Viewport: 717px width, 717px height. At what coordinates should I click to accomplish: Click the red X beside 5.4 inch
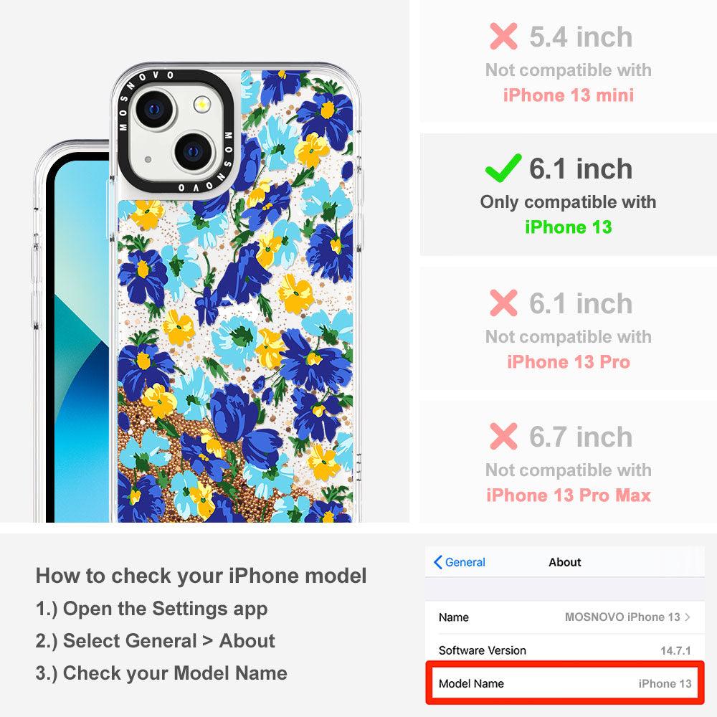coord(503,36)
